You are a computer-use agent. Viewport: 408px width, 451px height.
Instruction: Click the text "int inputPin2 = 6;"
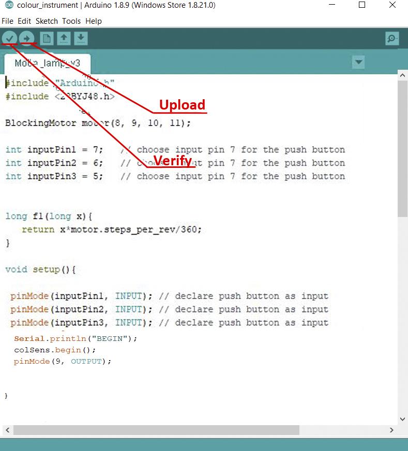click(54, 163)
